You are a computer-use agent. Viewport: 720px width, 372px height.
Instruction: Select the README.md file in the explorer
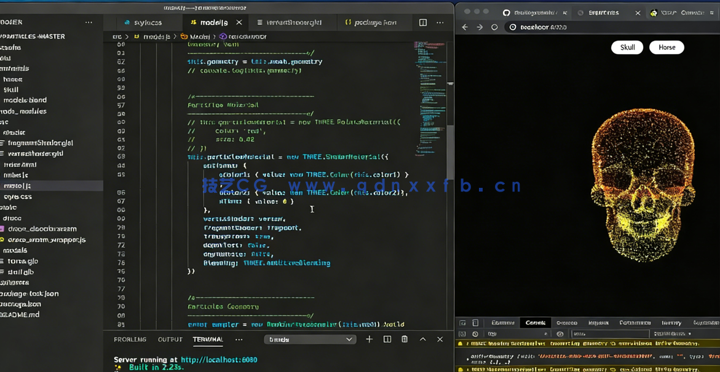click(x=20, y=314)
